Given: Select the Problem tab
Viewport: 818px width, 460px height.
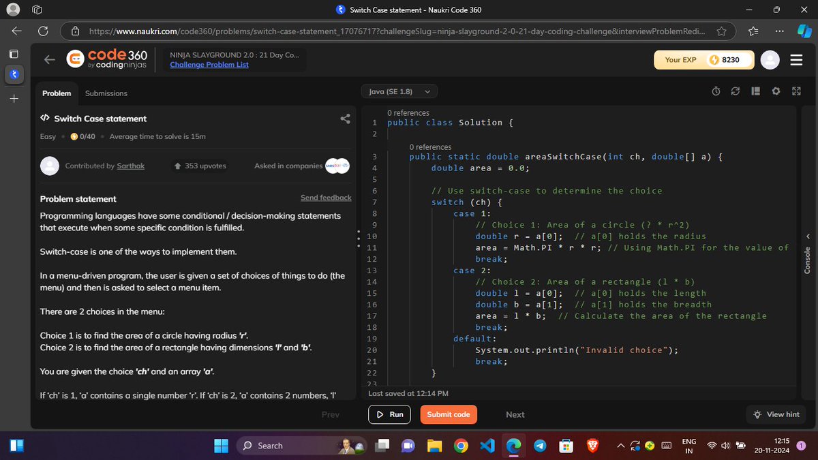Looking at the screenshot, I should (x=57, y=93).
